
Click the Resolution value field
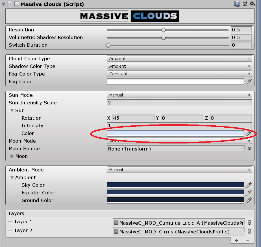(241, 30)
